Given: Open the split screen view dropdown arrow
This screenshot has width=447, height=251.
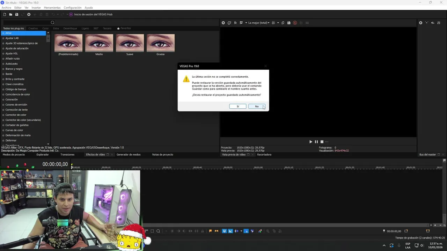Looking at the screenshot, I should pos(246,23).
